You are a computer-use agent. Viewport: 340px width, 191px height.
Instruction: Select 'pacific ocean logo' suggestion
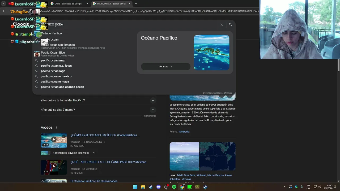pos(53,71)
